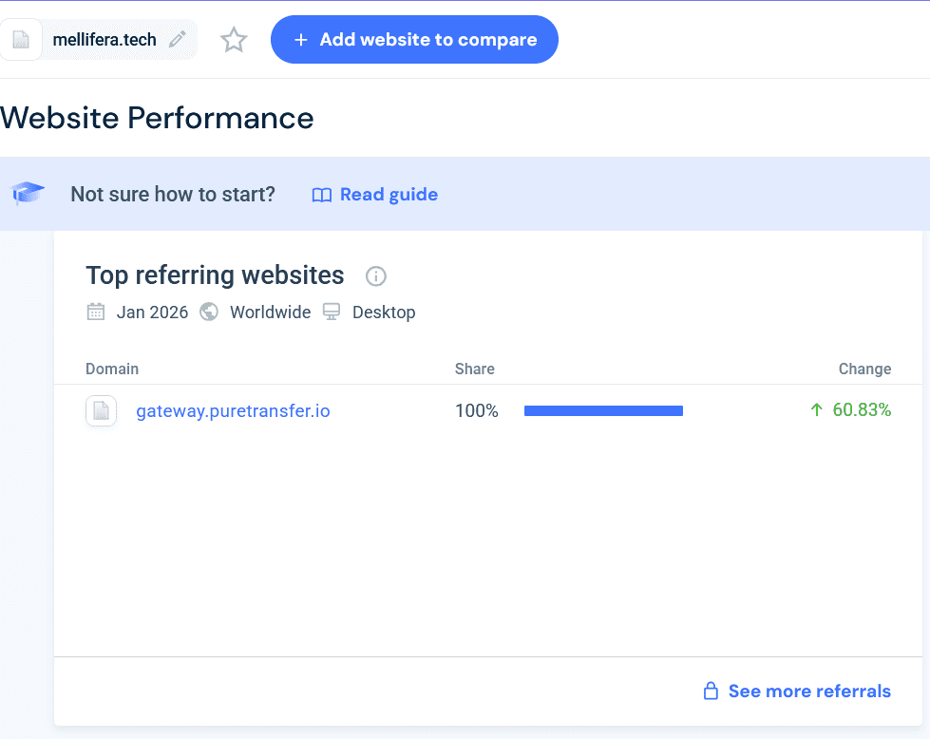
Task: Open the Worldwide region selector
Action: (x=270, y=312)
